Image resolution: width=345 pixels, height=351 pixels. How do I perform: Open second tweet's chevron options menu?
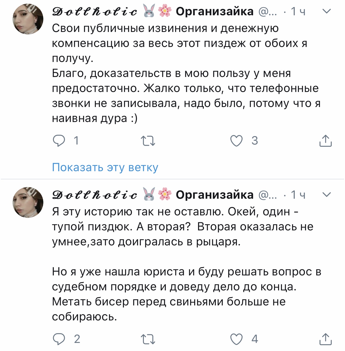327,195
